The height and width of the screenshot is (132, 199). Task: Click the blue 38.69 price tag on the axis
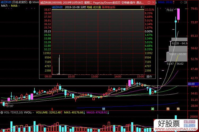[x=193, y=84]
